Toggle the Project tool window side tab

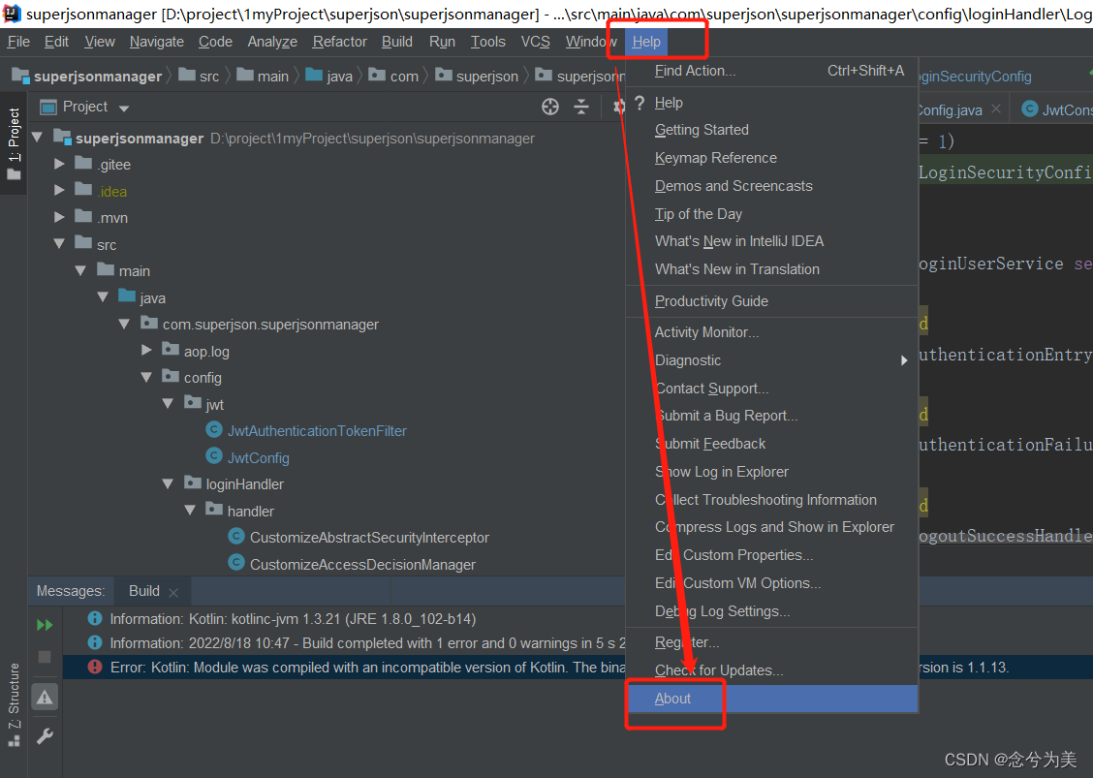[x=14, y=143]
